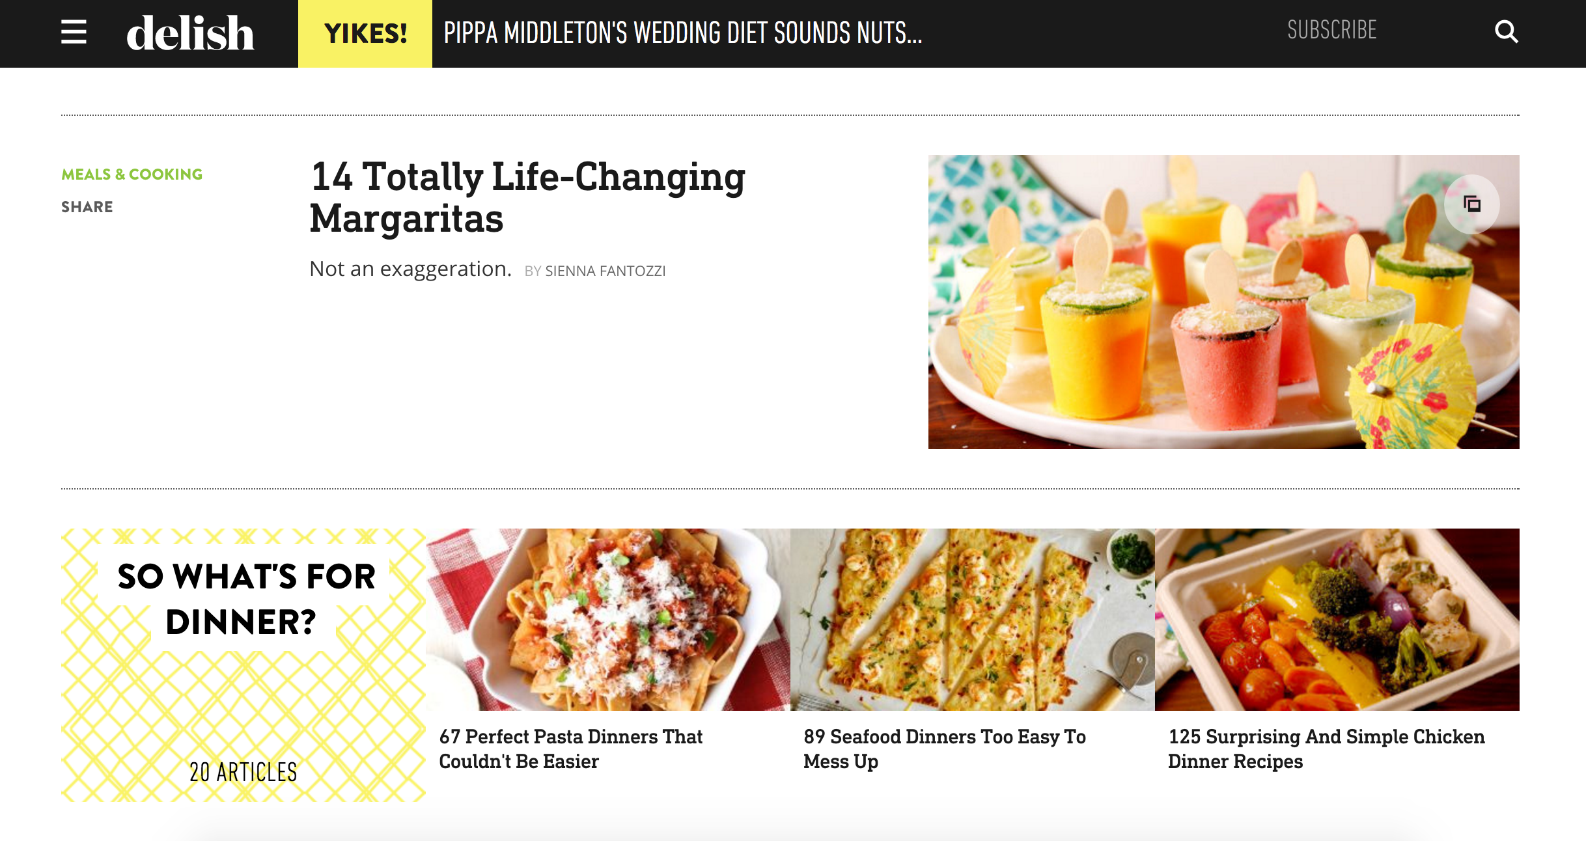Viewport: 1586px width, 841px height.
Task: Click author name Sienna Fantozzi
Action: coord(605,271)
